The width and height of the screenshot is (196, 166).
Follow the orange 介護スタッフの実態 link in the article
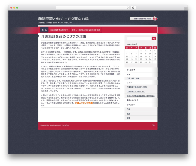(x=84, y=103)
